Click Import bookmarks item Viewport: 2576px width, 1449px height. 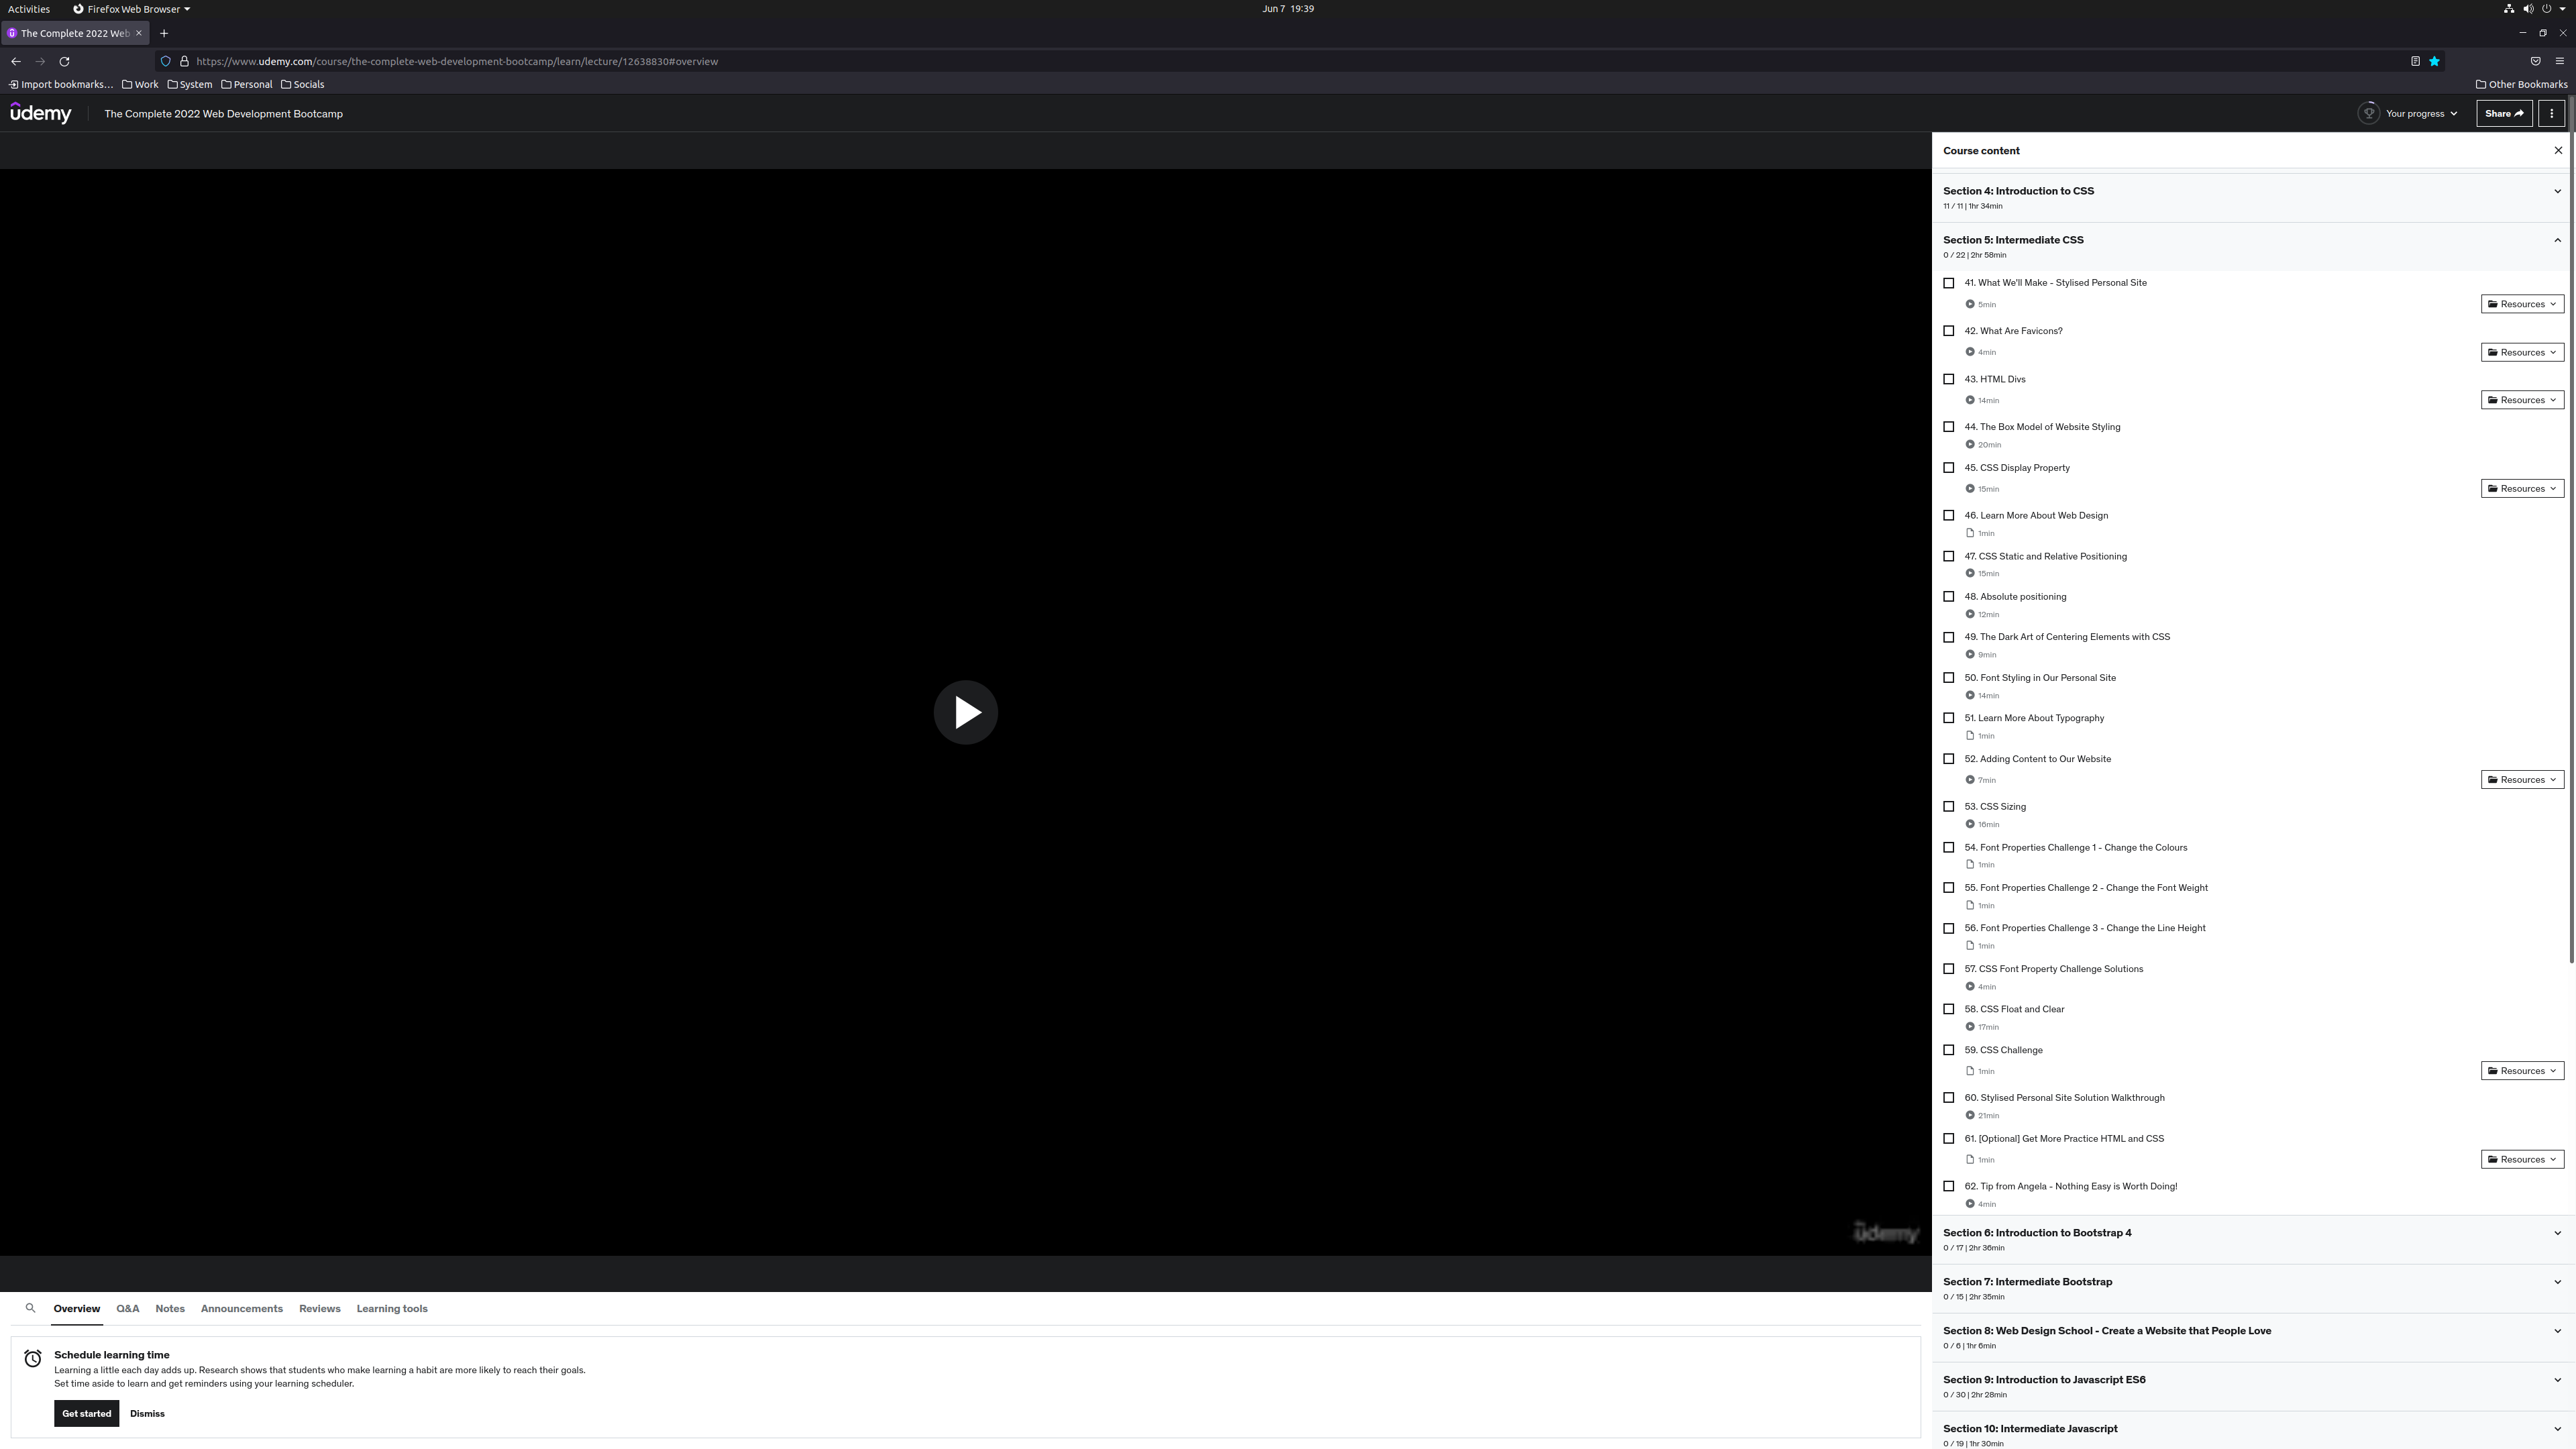click(x=61, y=84)
